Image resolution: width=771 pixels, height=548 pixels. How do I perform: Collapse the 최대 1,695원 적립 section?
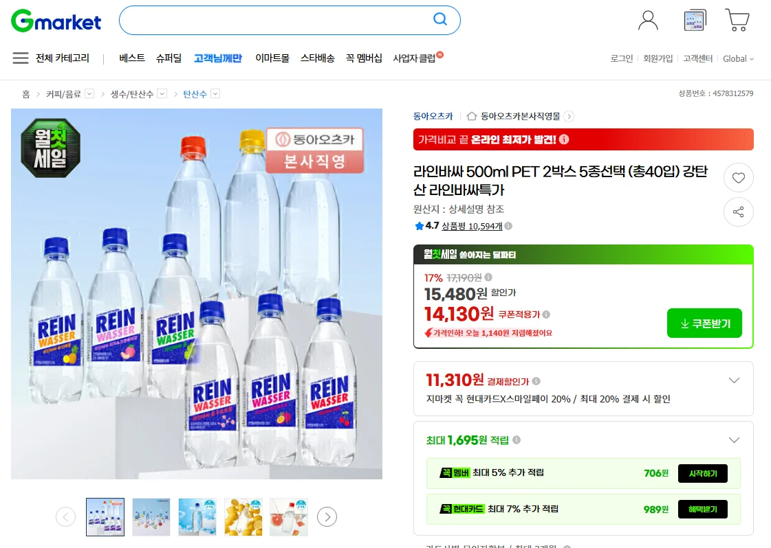(734, 440)
